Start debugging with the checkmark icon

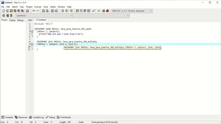pyautogui.click(x=94, y=11)
